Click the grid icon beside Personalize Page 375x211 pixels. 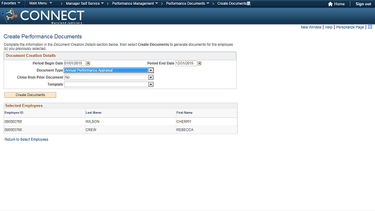[370, 27]
